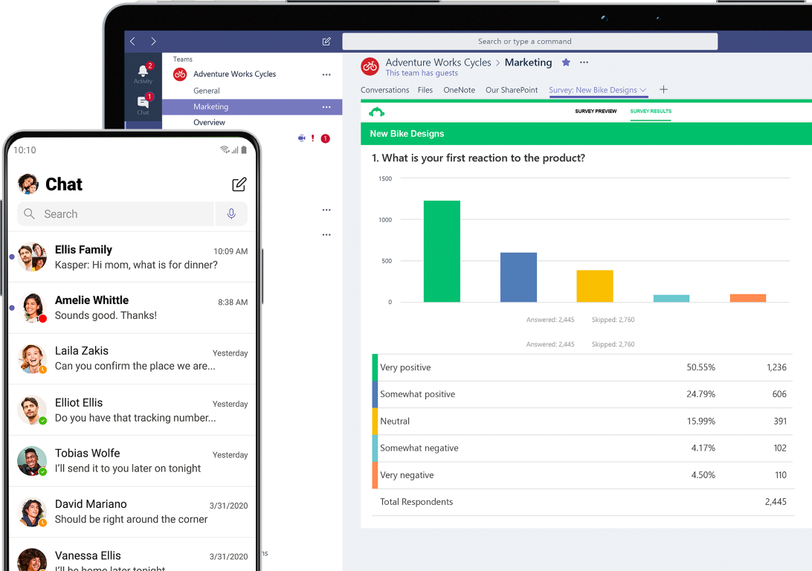Image resolution: width=812 pixels, height=571 pixels.
Task: Open the Activity bell icon
Action: (143, 71)
